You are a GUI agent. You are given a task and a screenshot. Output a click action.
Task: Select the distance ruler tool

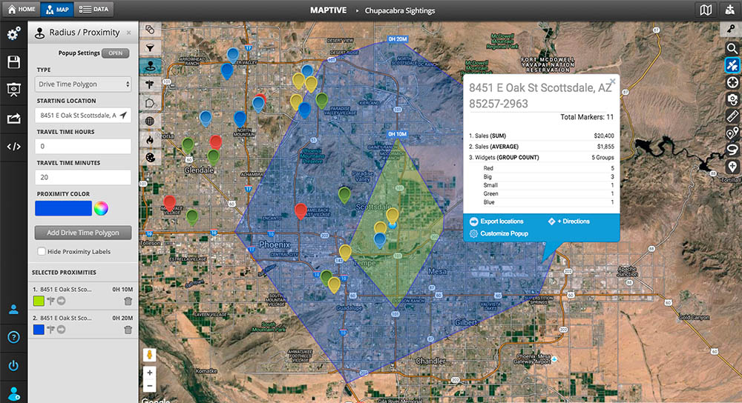(x=732, y=116)
